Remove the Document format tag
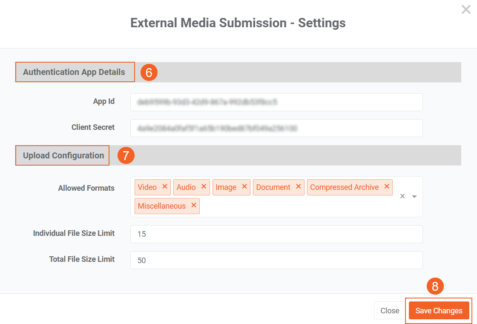This screenshot has height=324, width=477. click(298, 187)
